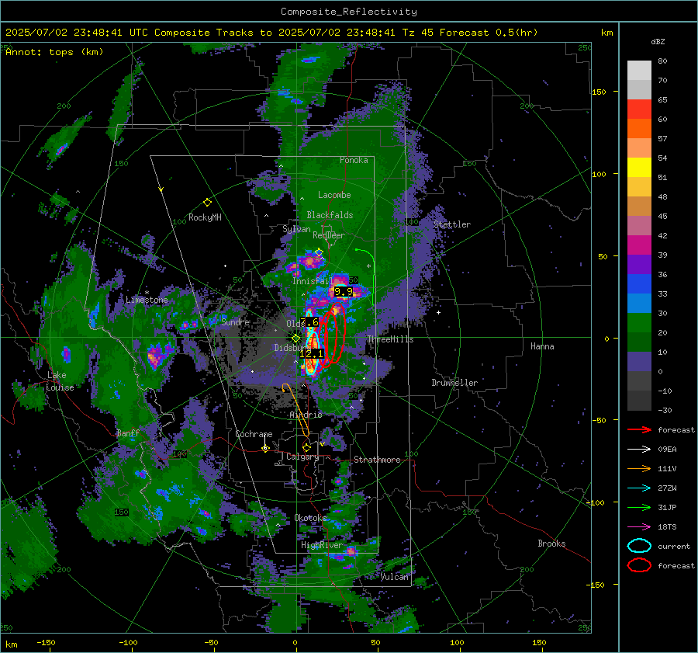Click the RedDeer city label
Viewport: 698px width, 653px height.
[x=329, y=235]
